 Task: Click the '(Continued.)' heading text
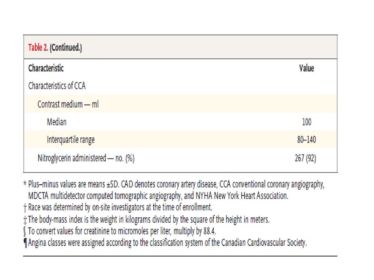[66, 48]
